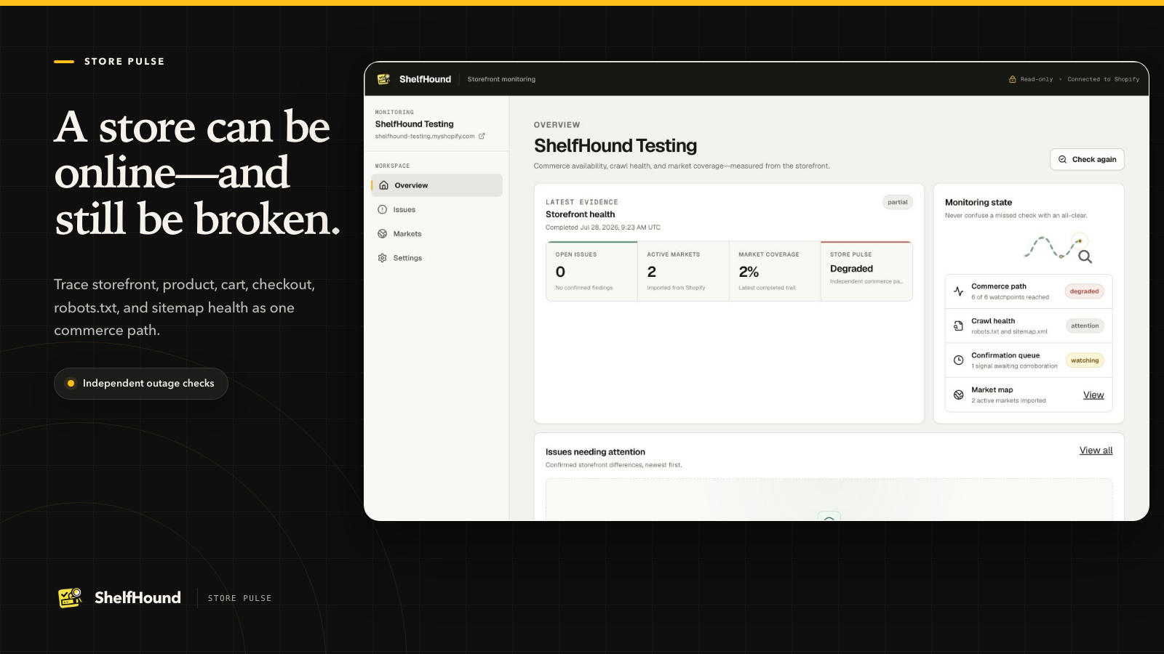Click the Completed Jul 28, 2026 timestamp
This screenshot has height=654, width=1164.
coord(603,227)
